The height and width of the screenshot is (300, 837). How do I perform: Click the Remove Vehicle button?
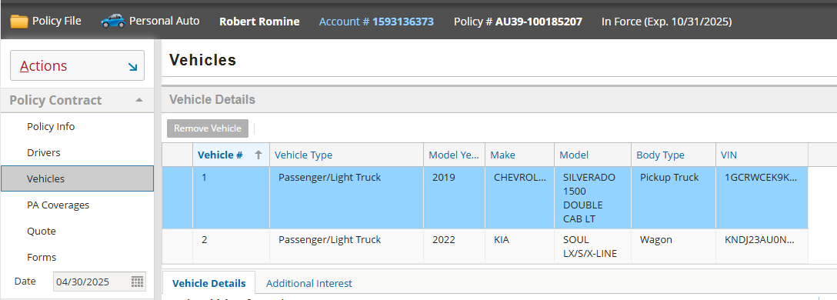[208, 128]
